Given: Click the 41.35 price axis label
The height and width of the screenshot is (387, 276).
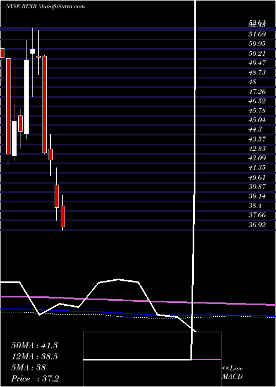Looking at the screenshot, I should (257, 168).
